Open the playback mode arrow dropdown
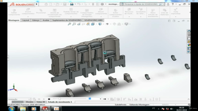 click(x=108, y=99)
